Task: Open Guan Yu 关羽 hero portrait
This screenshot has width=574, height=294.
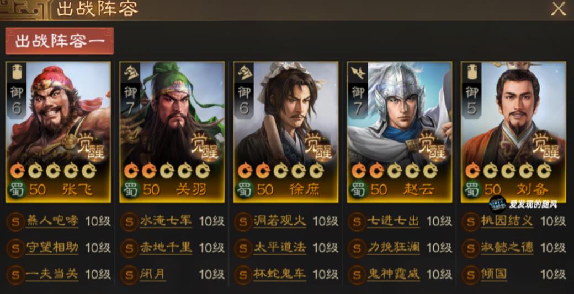Action: pos(172,132)
